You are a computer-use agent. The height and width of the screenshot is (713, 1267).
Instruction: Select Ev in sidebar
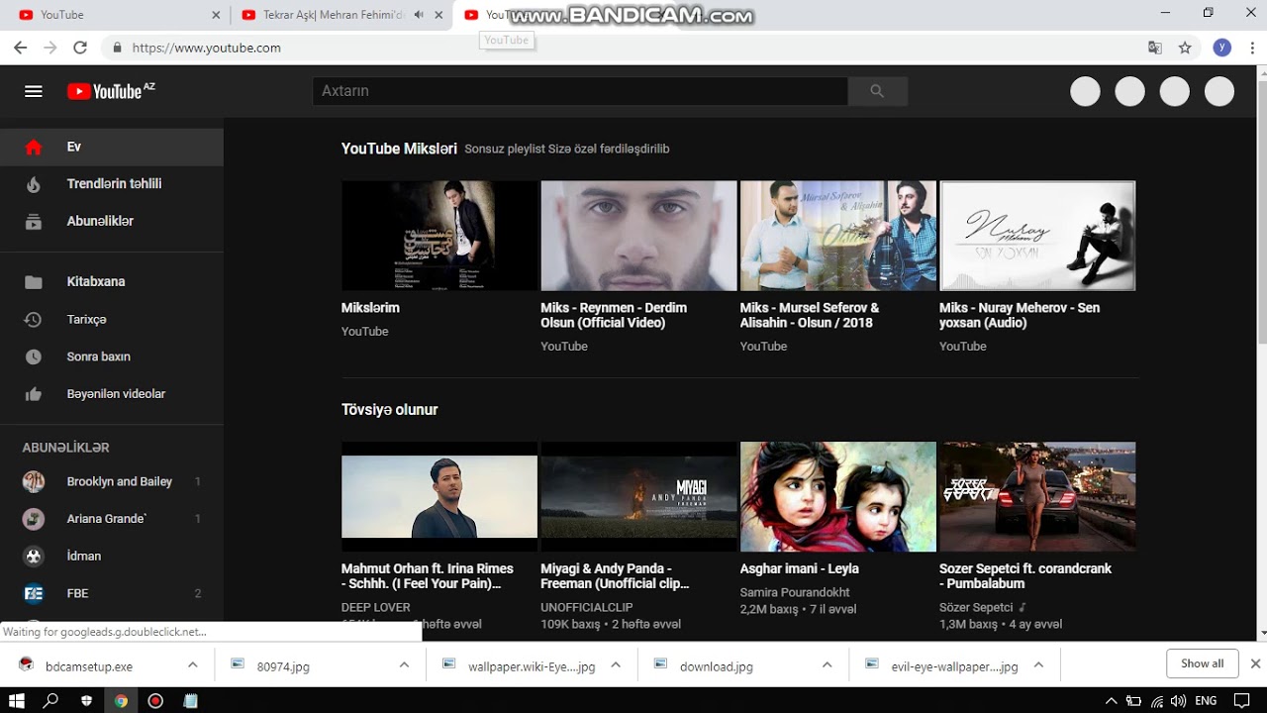click(112, 147)
